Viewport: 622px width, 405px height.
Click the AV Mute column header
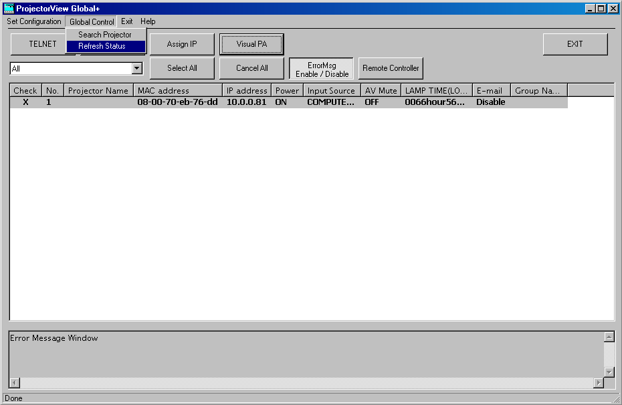pos(381,90)
